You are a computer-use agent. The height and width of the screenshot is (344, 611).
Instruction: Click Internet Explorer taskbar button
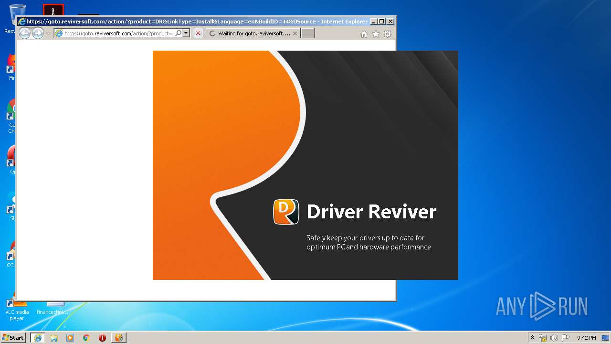point(38,338)
